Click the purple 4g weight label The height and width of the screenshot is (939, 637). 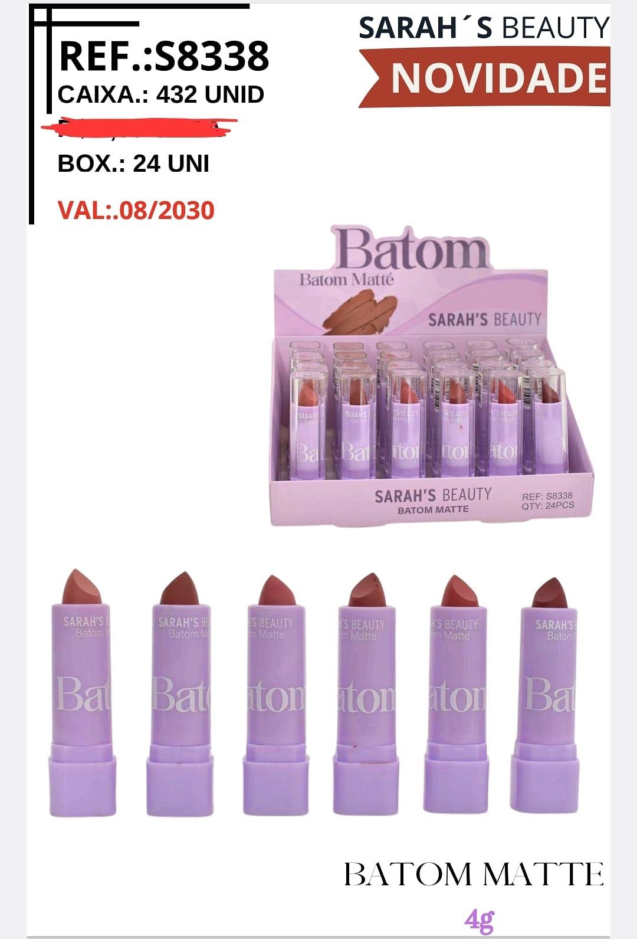pyautogui.click(x=479, y=919)
